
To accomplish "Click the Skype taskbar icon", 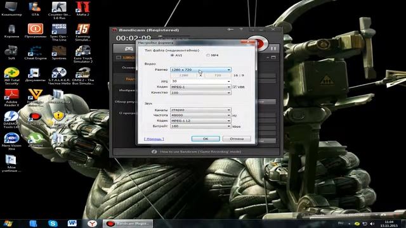I will tap(53, 224).
